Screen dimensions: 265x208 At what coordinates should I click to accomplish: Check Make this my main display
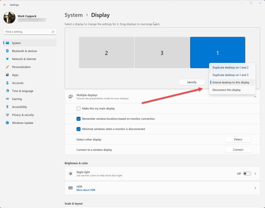(x=78, y=108)
